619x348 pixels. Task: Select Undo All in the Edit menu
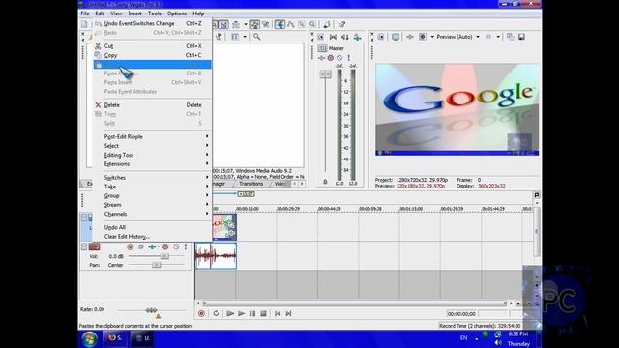pyautogui.click(x=152, y=227)
